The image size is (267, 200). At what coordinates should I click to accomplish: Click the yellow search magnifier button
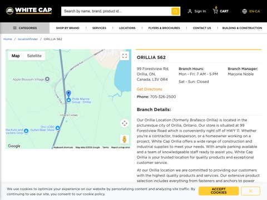[x=175, y=11]
